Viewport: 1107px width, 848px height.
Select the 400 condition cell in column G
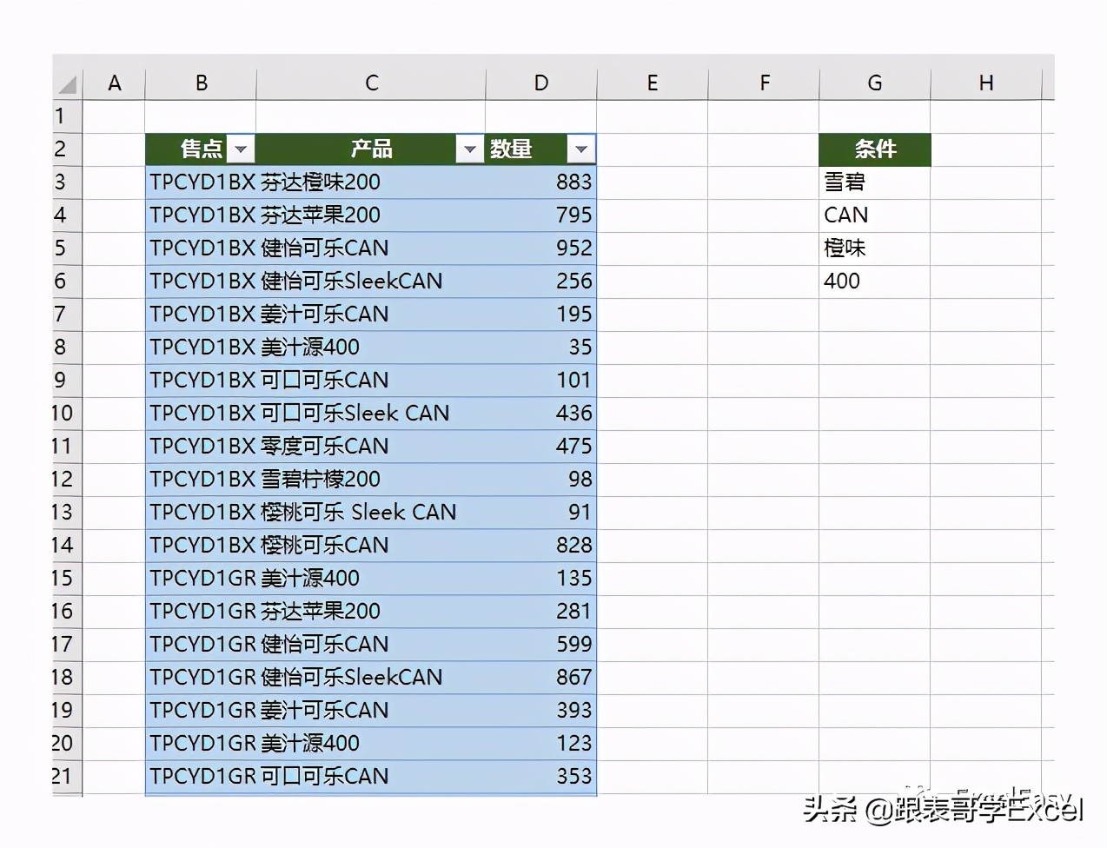click(875, 282)
